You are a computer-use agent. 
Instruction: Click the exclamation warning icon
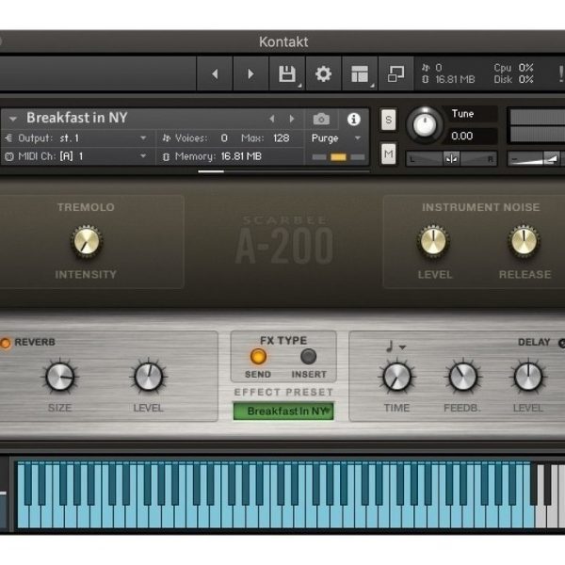(x=560, y=73)
